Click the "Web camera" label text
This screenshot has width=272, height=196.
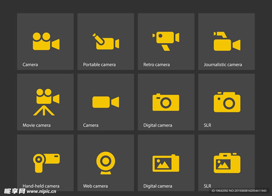(x=95, y=186)
